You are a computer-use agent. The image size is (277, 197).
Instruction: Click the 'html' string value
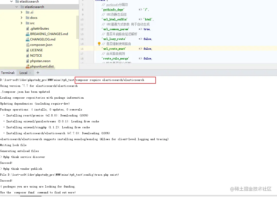[148, 19]
